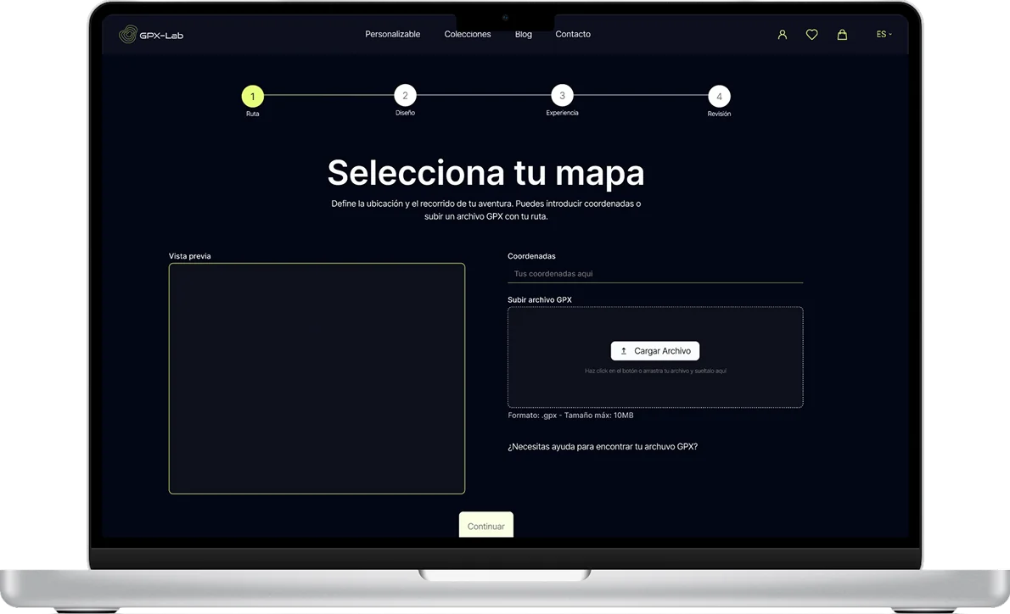Click the description paragraph under the heading
This screenshot has width=1010, height=614.
click(x=485, y=209)
